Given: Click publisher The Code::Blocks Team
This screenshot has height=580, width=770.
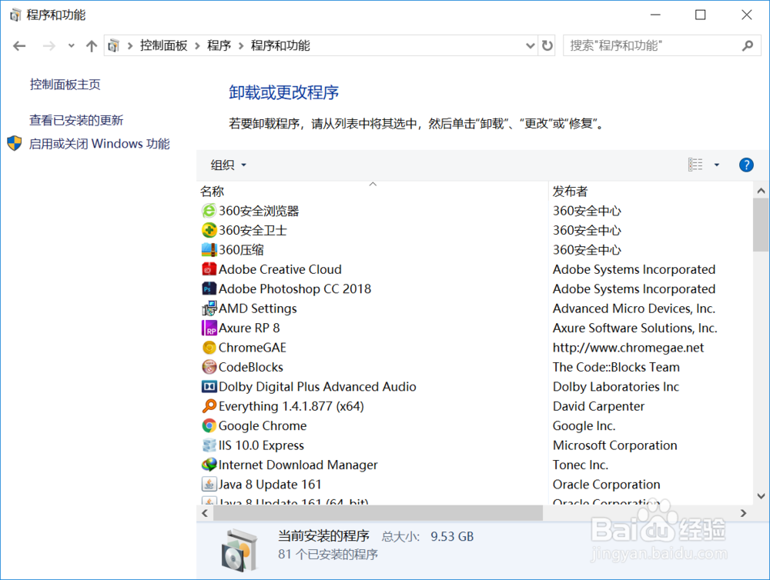Looking at the screenshot, I should click(x=616, y=367).
